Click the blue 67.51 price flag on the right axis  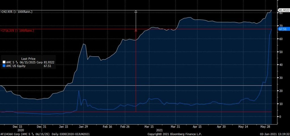pyautogui.click(x=284, y=29)
